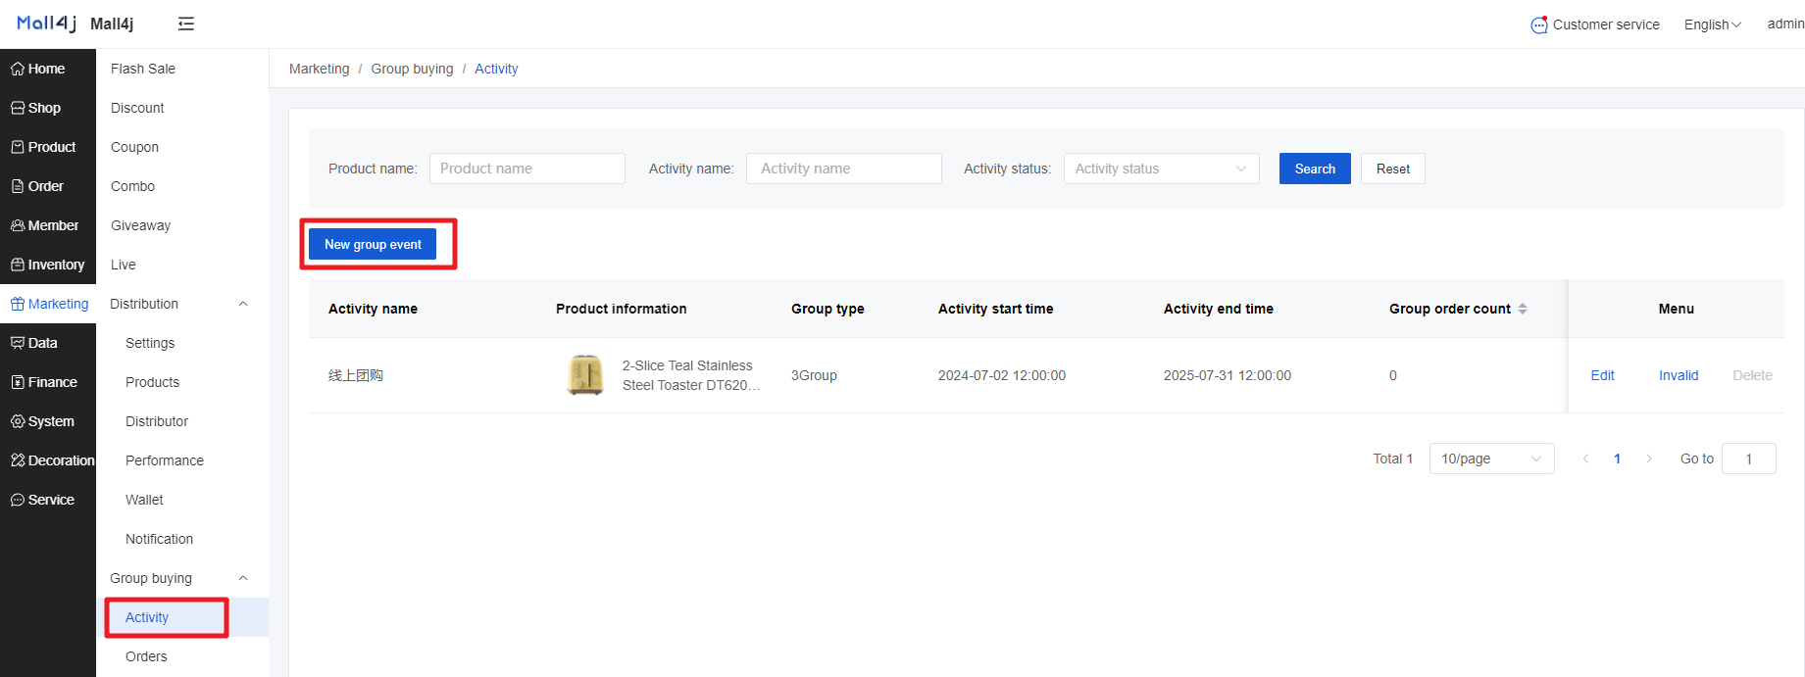
Task: Click start time 2024-07-02 12:00:00
Action: [1002, 375]
